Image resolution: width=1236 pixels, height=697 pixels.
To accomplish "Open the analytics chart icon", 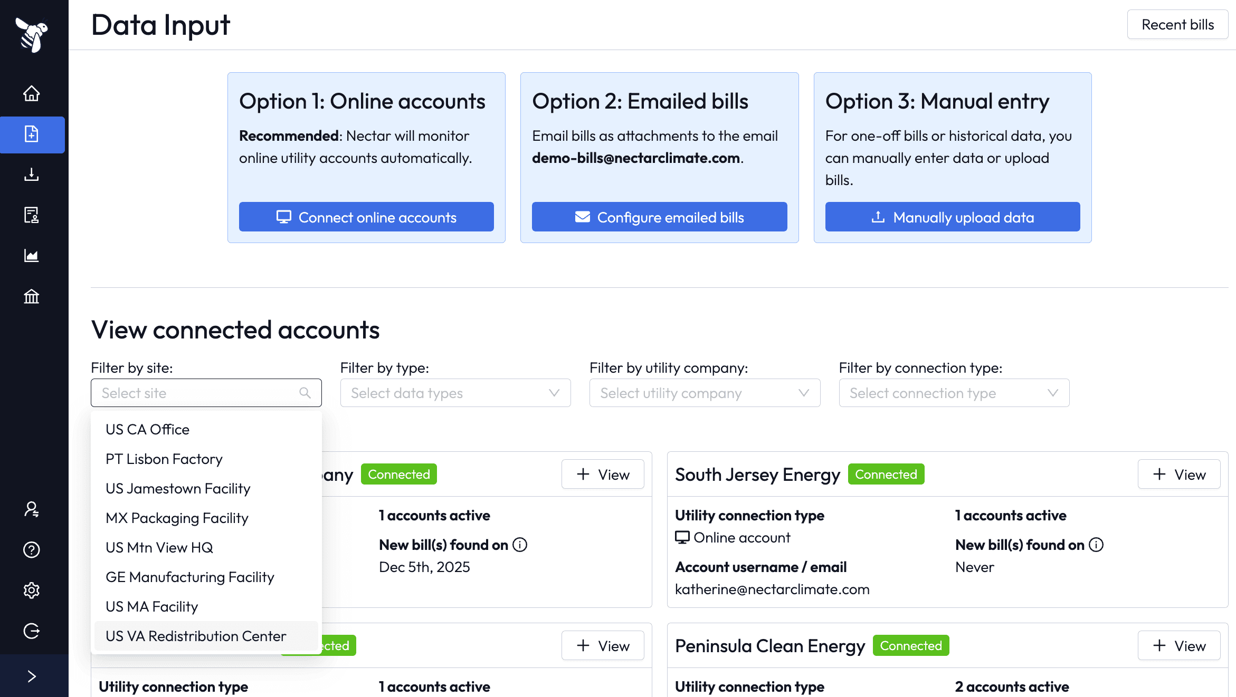I will click(32, 256).
